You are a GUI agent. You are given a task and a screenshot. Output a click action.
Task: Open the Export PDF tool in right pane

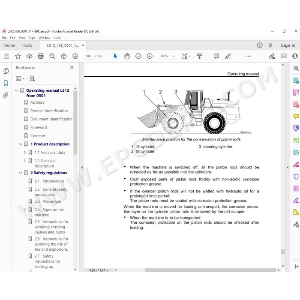296,81
